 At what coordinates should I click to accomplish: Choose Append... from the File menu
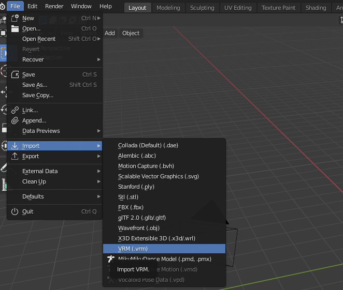pyautogui.click(x=55, y=120)
